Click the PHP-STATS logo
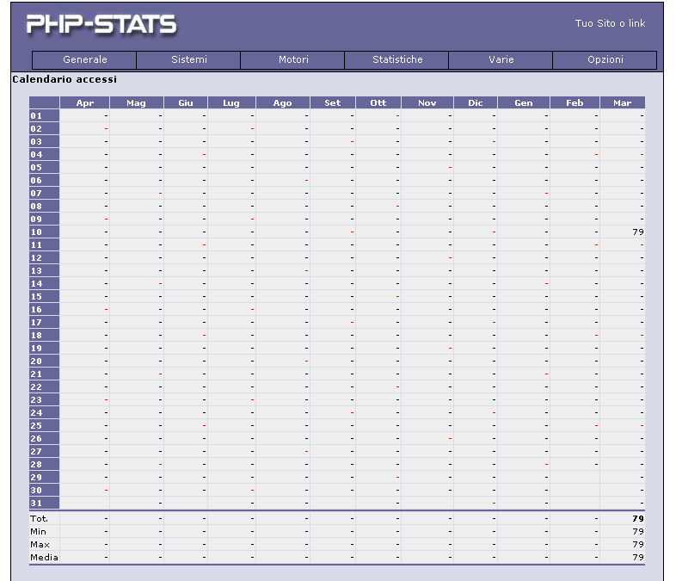The width and height of the screenshot is (676, 581). (101, 25)
